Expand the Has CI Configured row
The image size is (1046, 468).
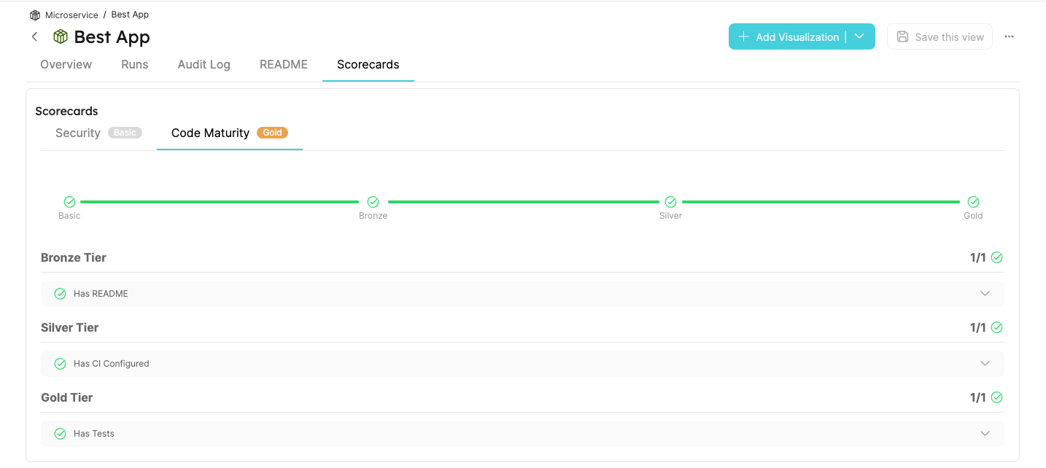click(985, 363)
